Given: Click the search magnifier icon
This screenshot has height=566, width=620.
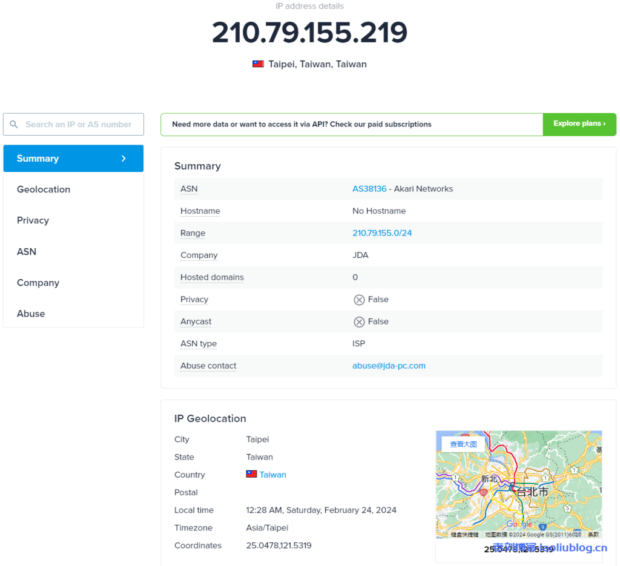Looking at the screenshot, I should [15, 125].
